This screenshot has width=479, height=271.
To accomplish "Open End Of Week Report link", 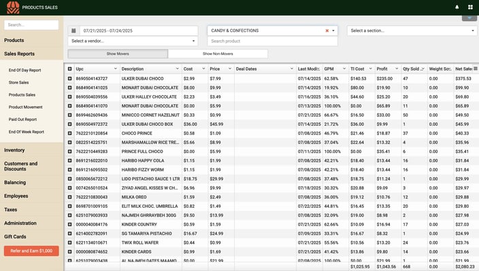I will [x=27, y=132].
